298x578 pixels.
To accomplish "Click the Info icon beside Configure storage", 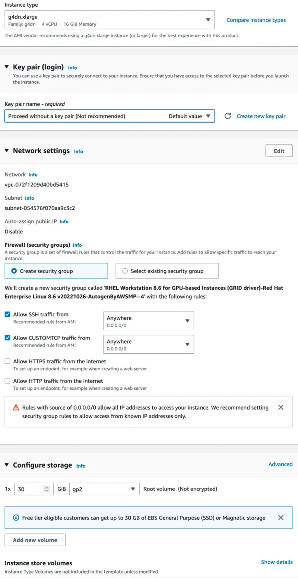I will tap(81, 465).
